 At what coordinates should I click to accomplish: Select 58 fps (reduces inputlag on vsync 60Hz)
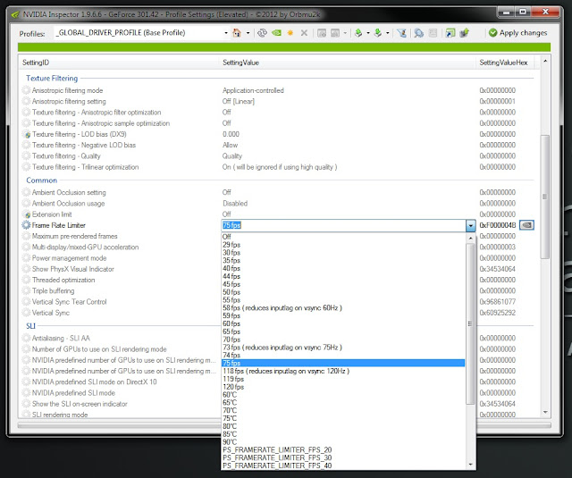(x=343, y=308)
